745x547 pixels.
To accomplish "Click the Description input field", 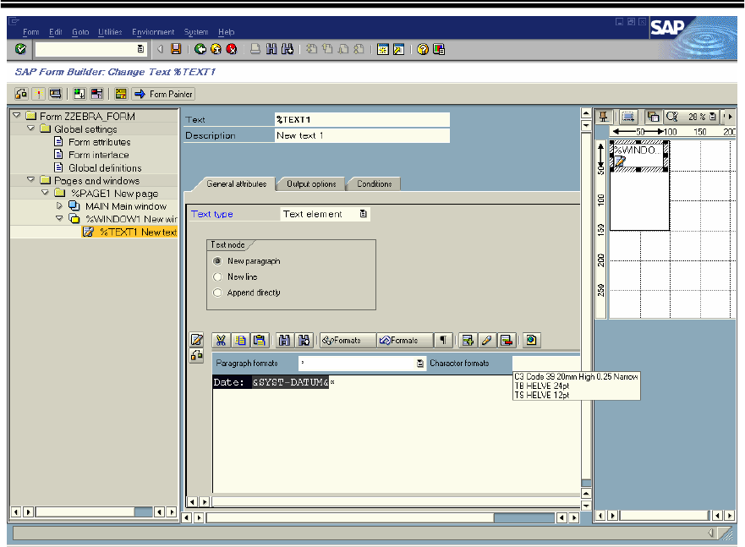I will tap(362, 135).
